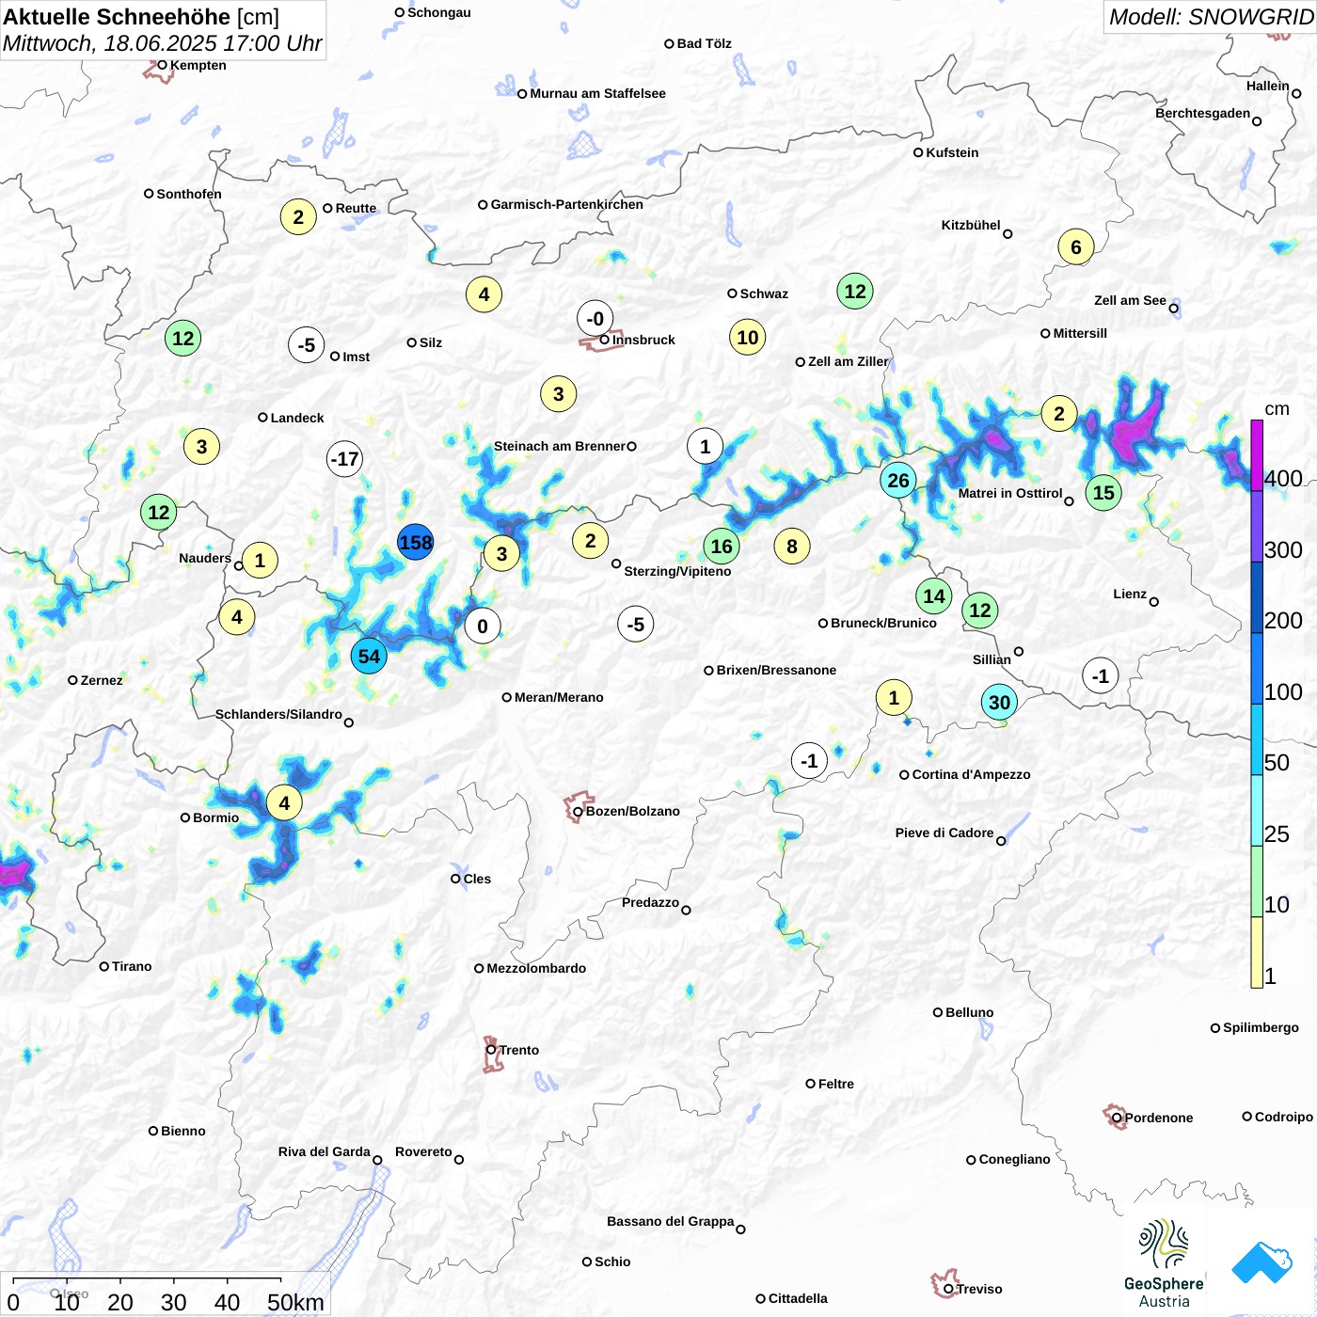Click the blue mountain logo bottom right

[1261, 1262]
